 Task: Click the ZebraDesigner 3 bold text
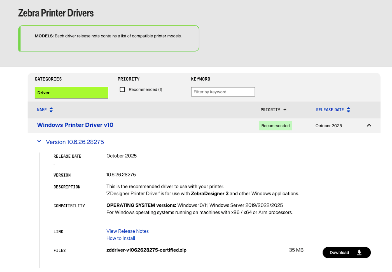pos(210,194)
